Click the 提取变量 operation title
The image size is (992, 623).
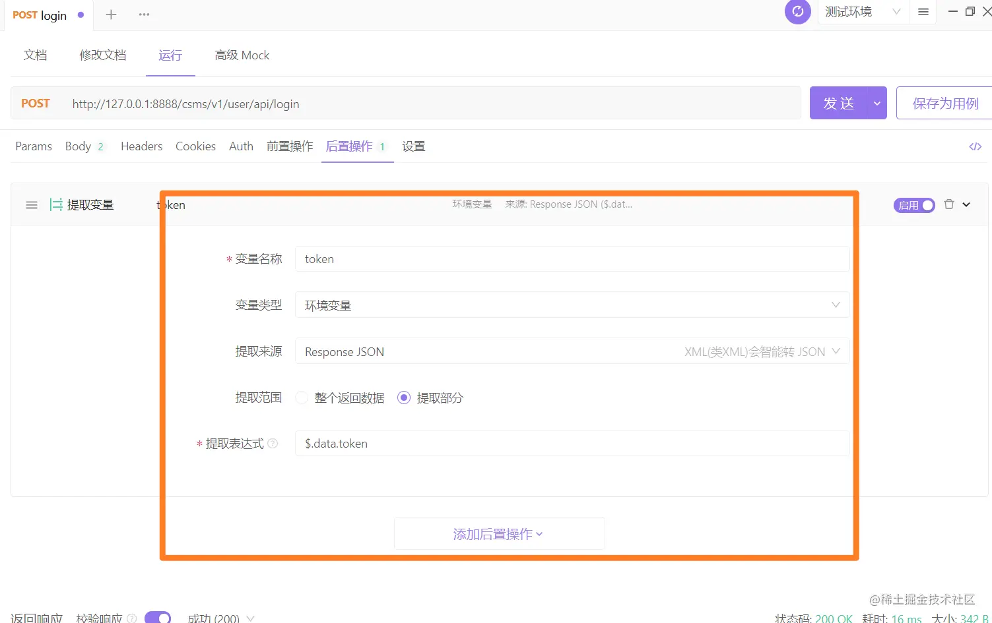pyautogui.click(x=90, y=205)
